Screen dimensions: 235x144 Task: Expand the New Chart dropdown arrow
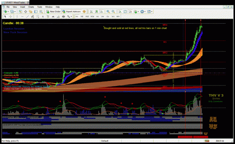coord(8,12)
